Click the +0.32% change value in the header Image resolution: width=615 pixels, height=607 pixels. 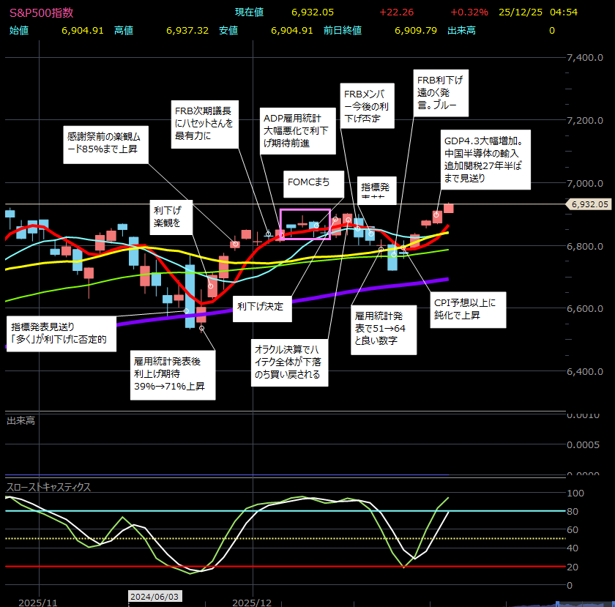click(x=469, y=12)
